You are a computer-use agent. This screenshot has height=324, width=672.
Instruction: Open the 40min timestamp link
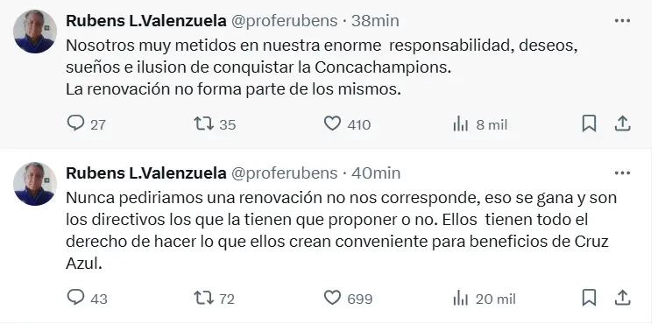tap(376, 173)
